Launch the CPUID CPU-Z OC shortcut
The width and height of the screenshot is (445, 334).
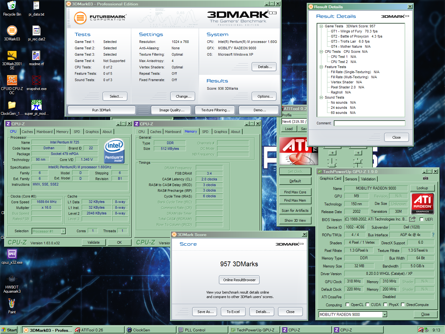pyautogui.click(x=12, y=80)
